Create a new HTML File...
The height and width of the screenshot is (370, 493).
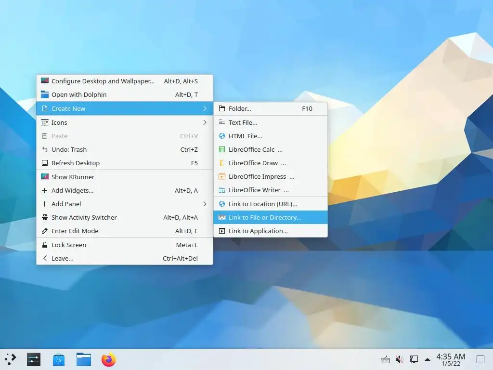271,136
